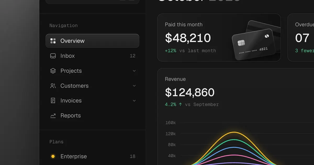314x165 pixels.
Task: Open Inbox menu item
Action: (92, 56)
